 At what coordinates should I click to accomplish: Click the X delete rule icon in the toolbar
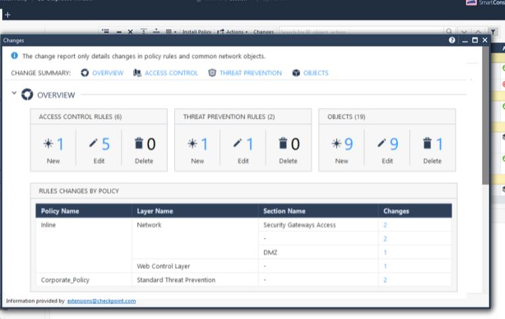[130, 32]
